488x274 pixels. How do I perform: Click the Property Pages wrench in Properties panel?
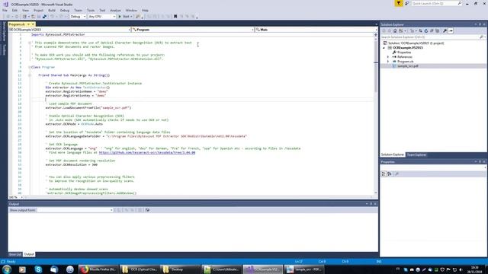click(x=396, y=174)
